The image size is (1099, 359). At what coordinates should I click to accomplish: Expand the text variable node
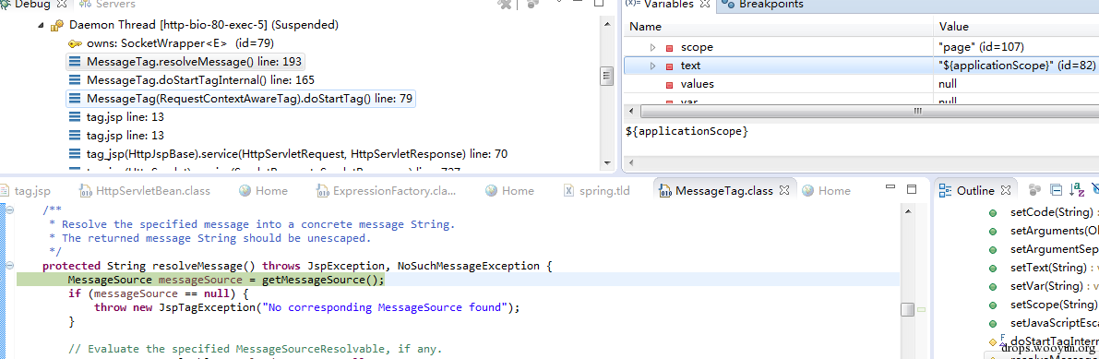coord(652,66)
